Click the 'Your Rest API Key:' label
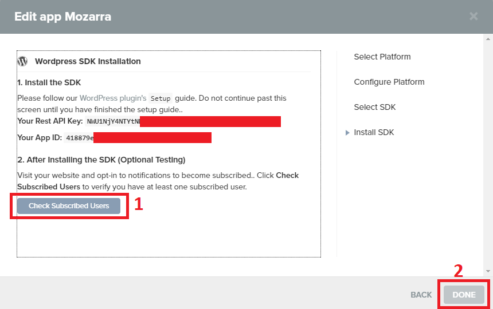This screenshot has width=493, height=309. coord(50,121)
